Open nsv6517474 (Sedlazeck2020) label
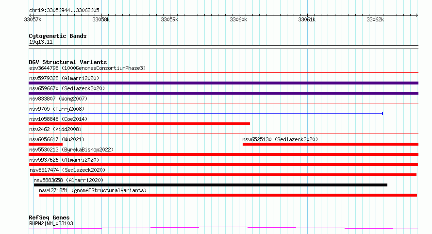 coord(67,170)
